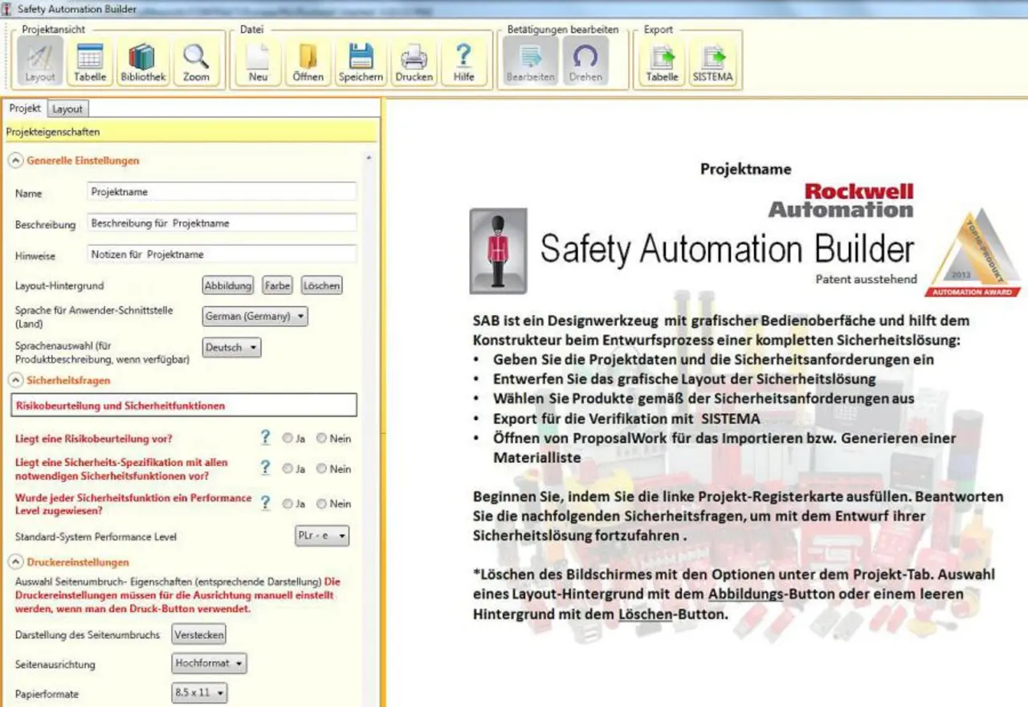The width and height of the screenshot is (1028, 707).
Task: Select Nein for Performance Level assigned question
Action: click(x=321, y=504)
